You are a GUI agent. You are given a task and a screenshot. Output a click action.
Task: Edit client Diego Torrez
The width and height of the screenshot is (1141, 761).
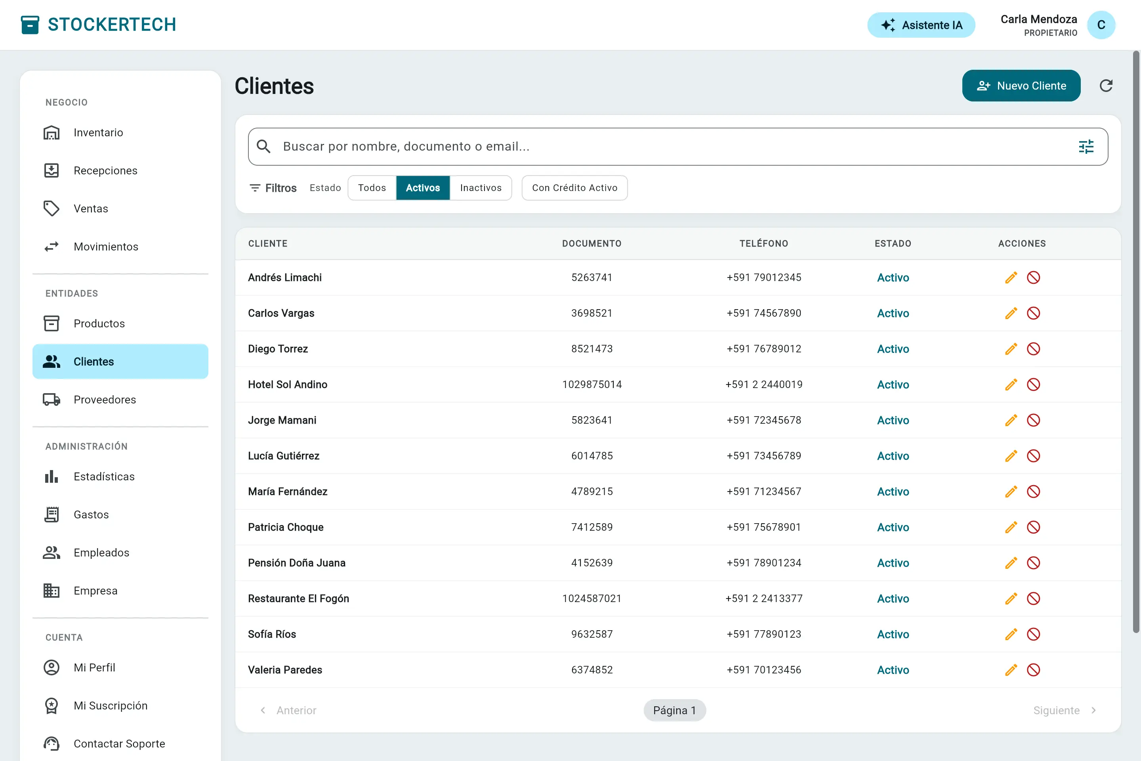click(1011, 349)
